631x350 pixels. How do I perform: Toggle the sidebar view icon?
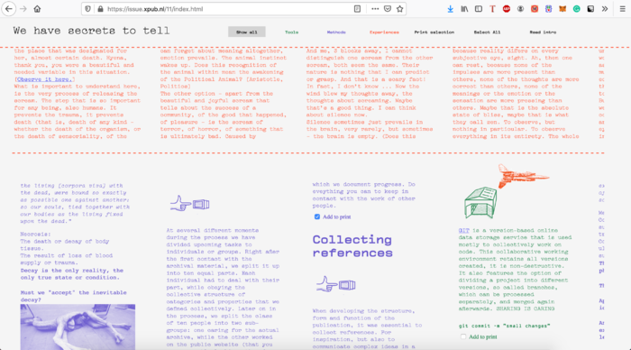coord(479,9)
